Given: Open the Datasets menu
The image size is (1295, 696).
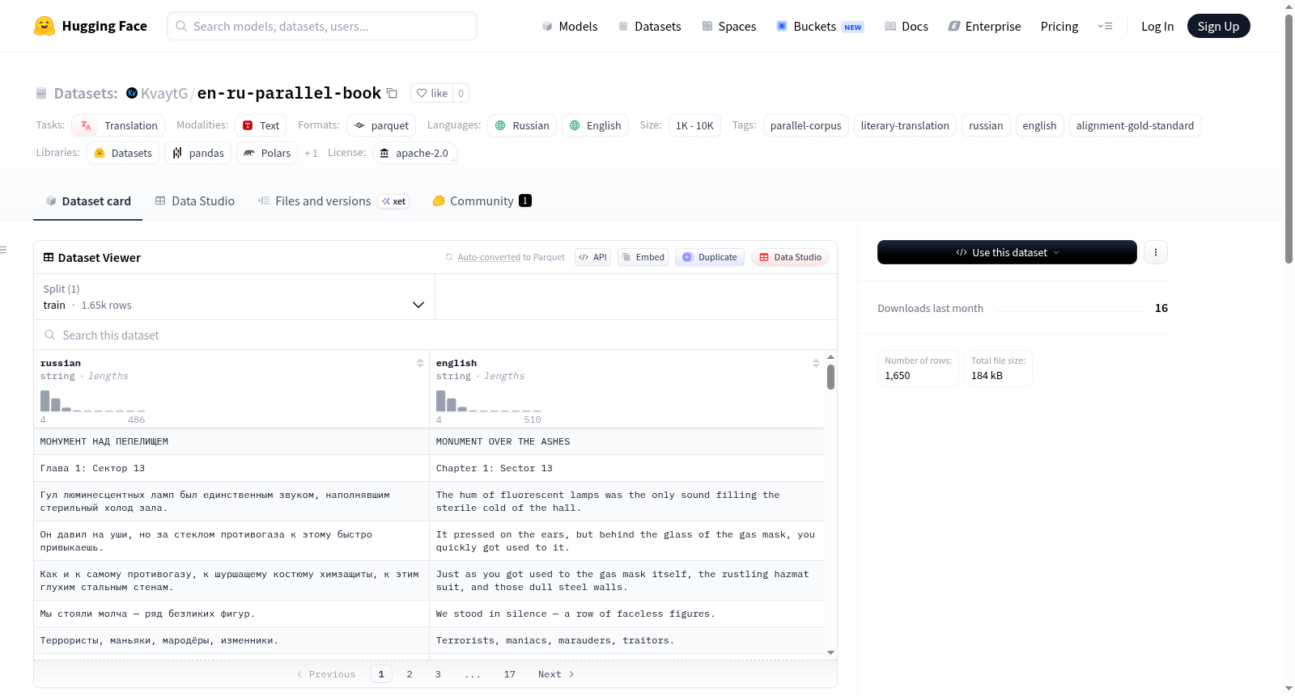Looking at the screenshot, I should coord(649,26).
